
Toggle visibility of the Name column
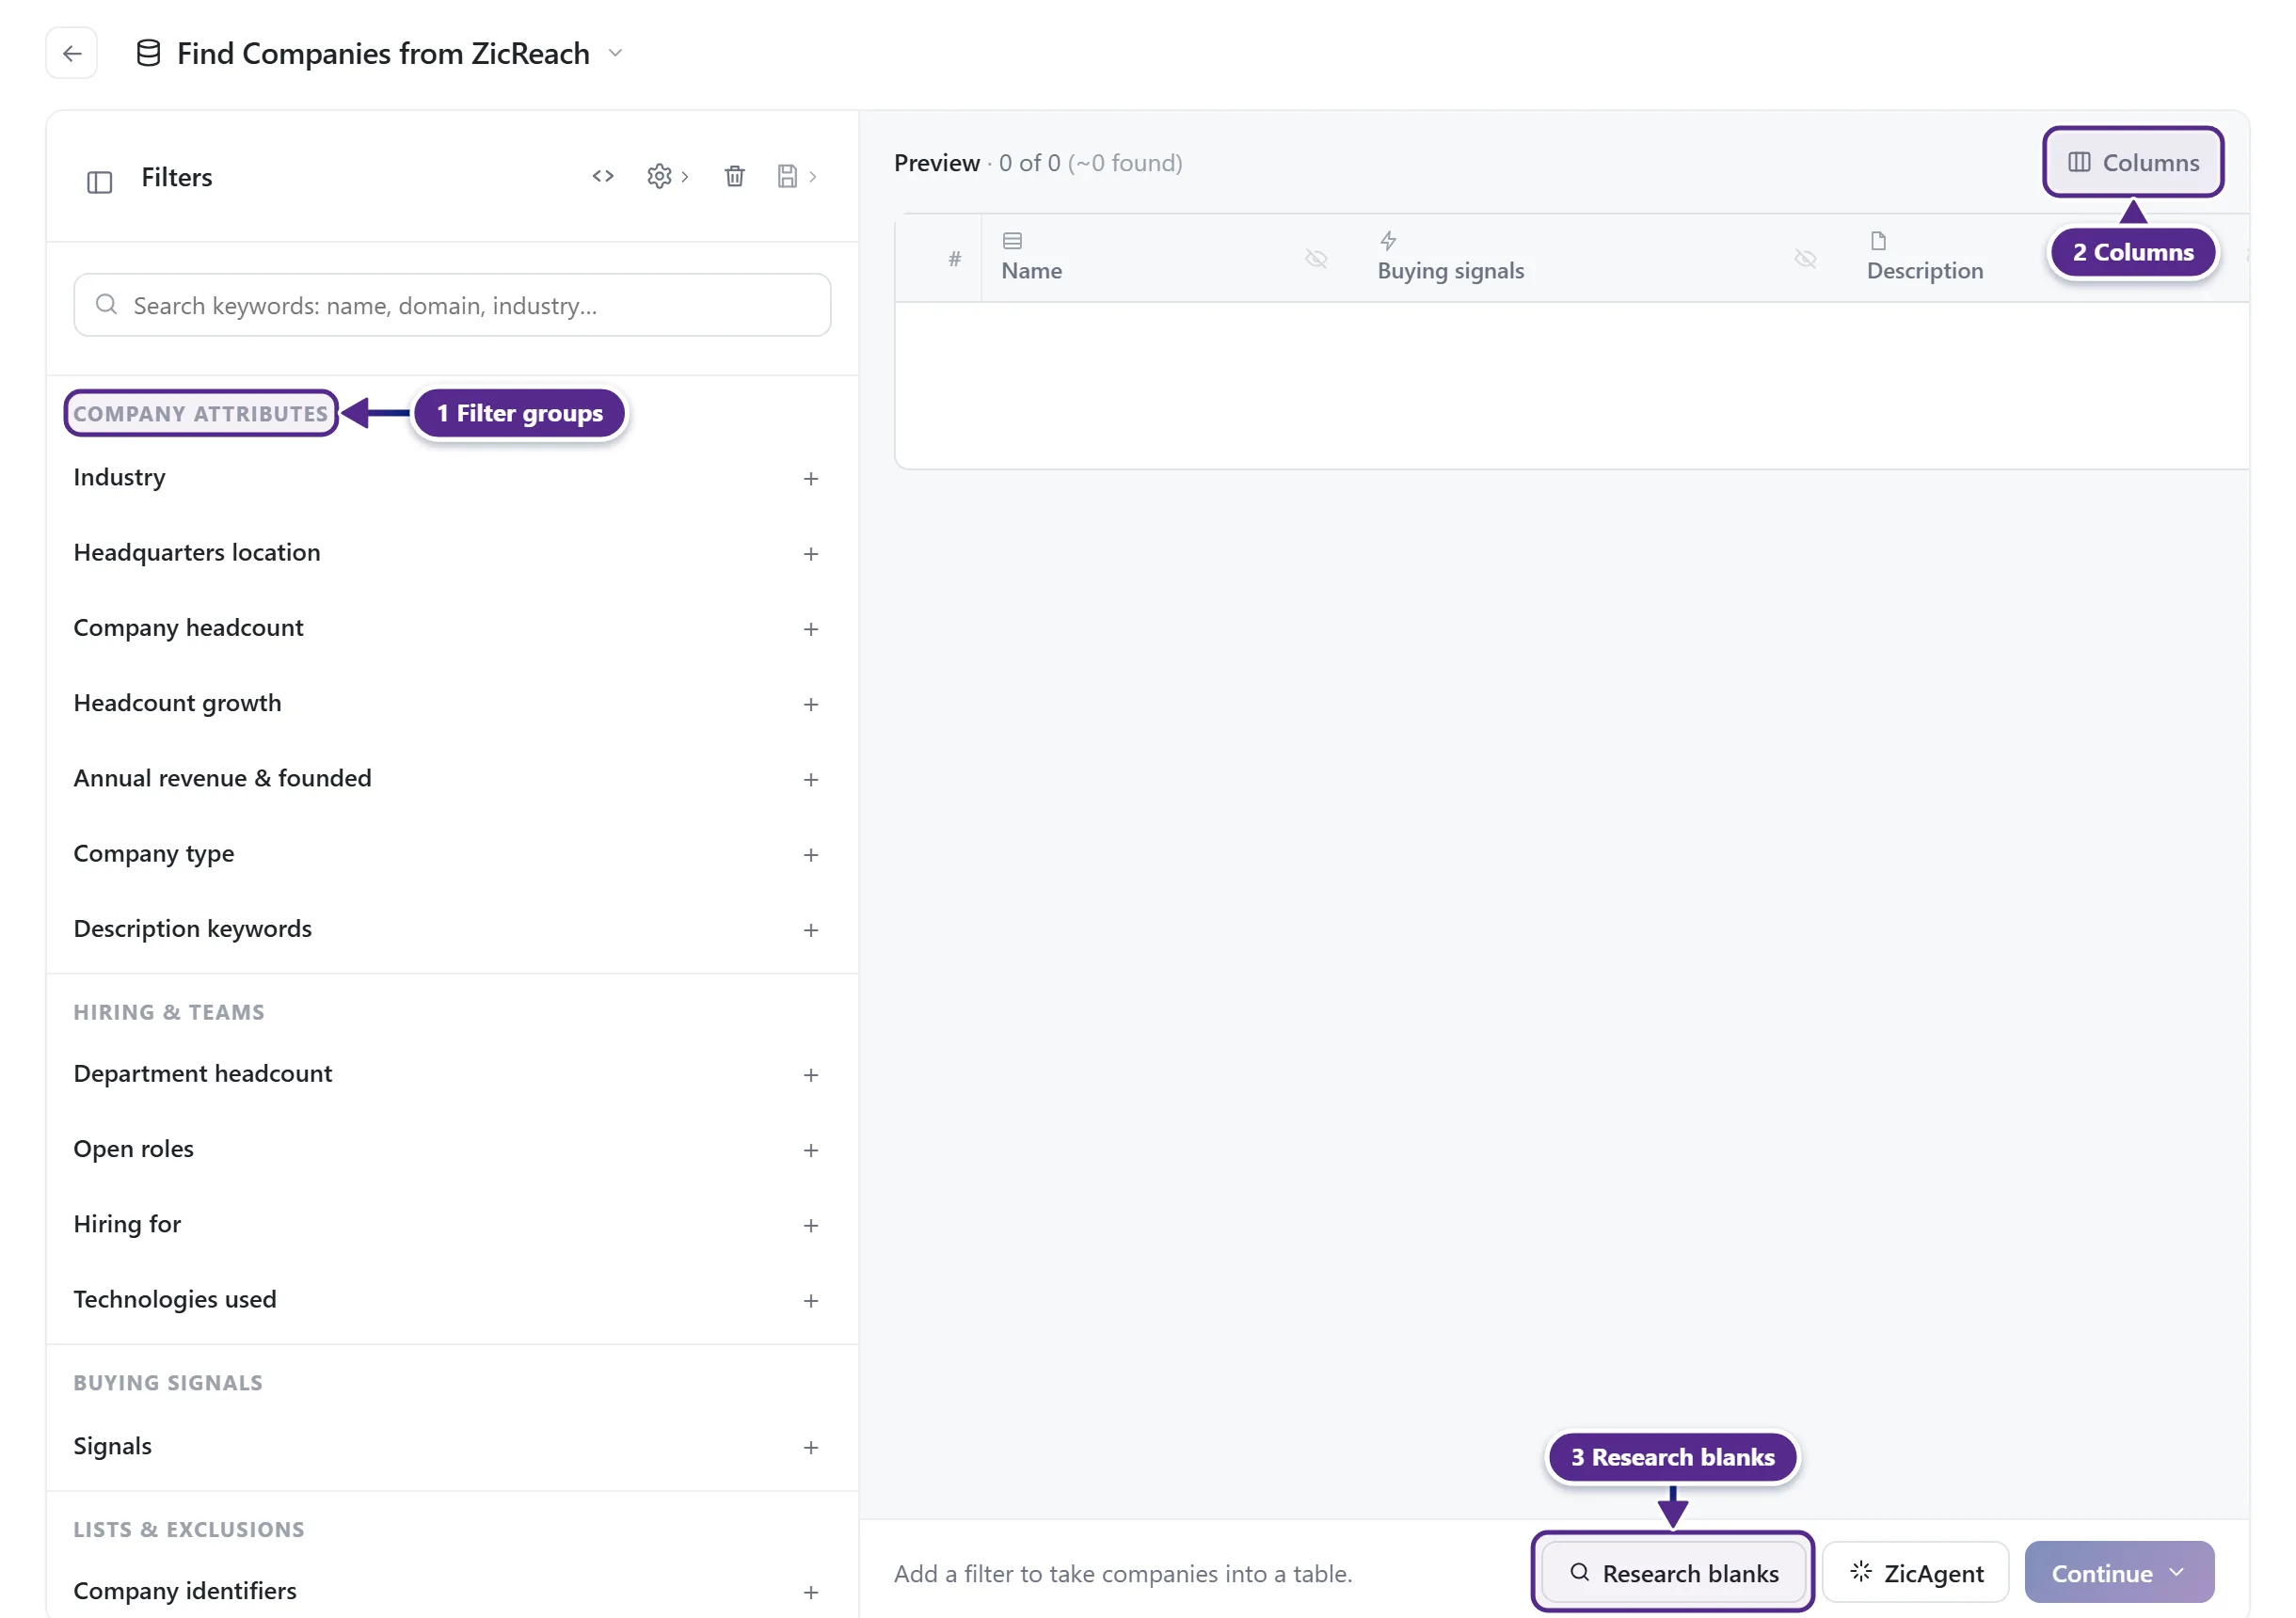(1316, 259)
